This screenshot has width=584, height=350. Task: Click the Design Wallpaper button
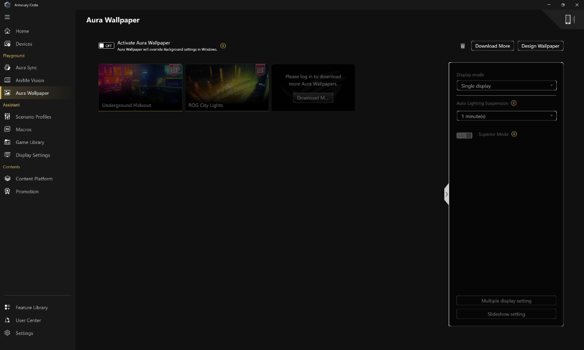coord(540,46)
